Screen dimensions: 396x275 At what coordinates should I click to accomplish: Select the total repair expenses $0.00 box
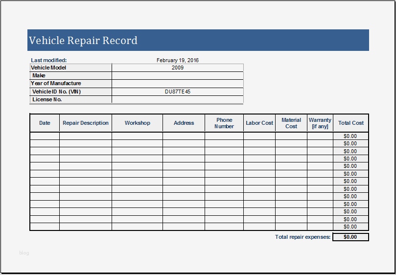(x=350, y=237)
